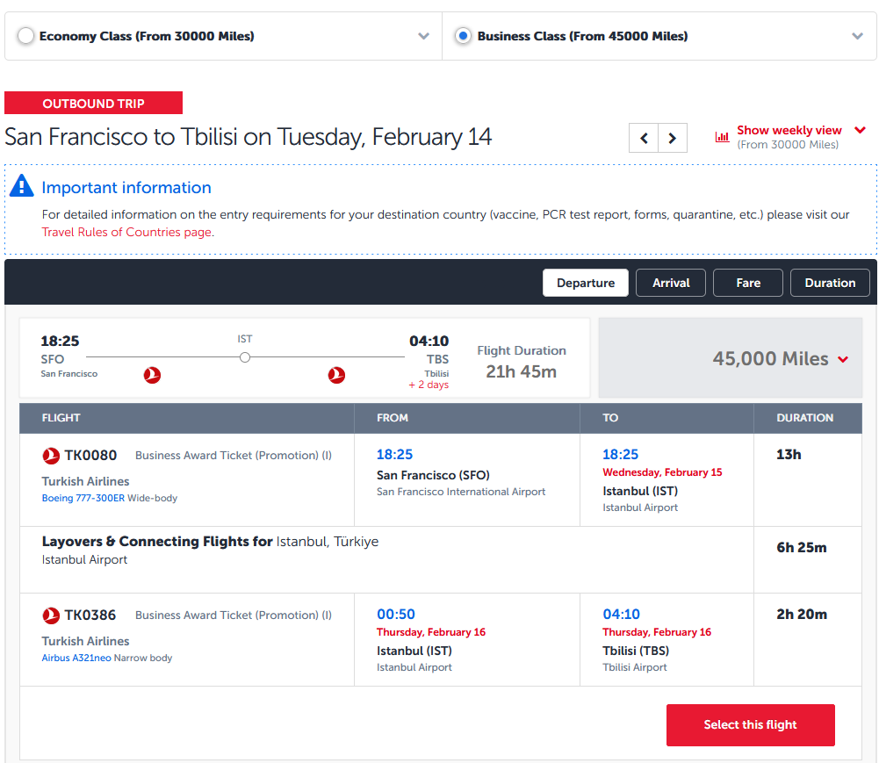Click the IST layover circle marker

245,357
